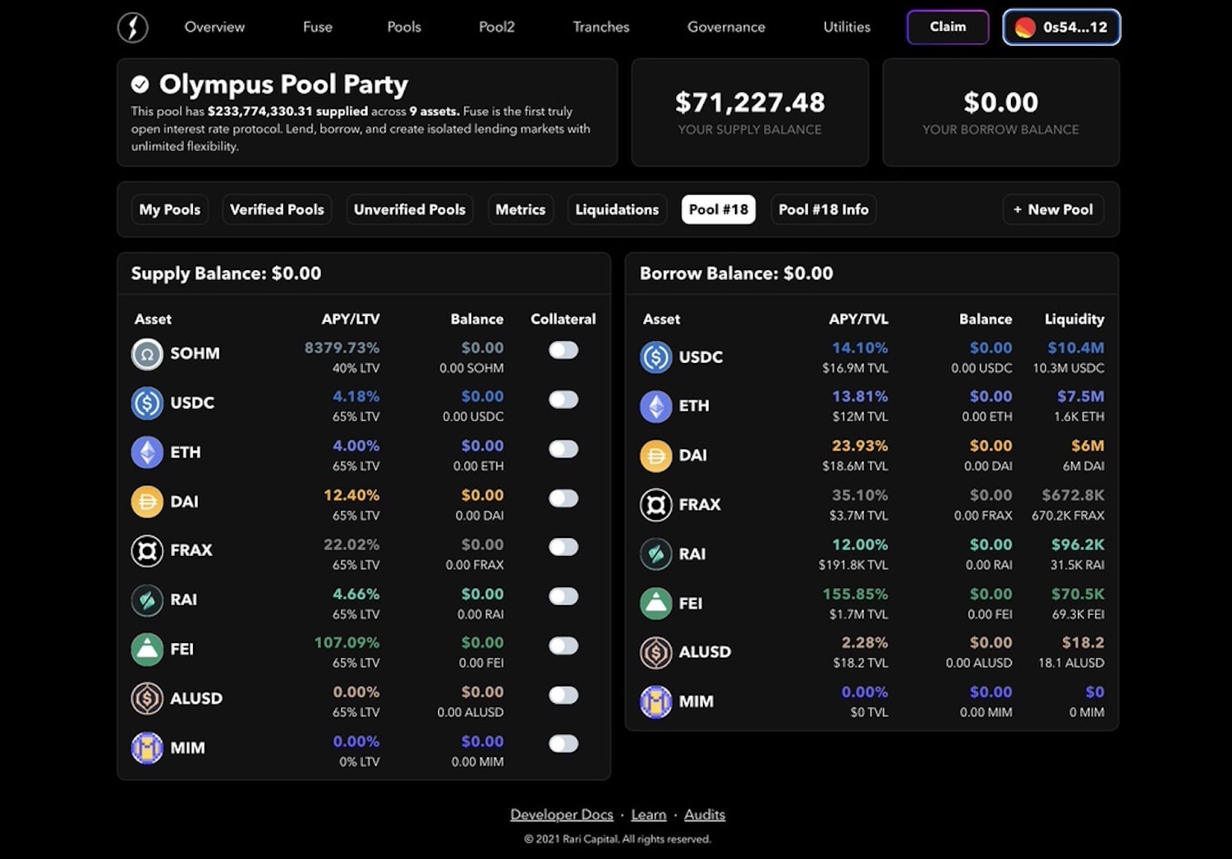Open the Pool #18 Info tab
This screenshot has width=1232, height=859.
coord(823,209)
